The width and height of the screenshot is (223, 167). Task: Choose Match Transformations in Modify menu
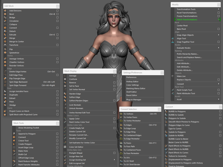187,19
